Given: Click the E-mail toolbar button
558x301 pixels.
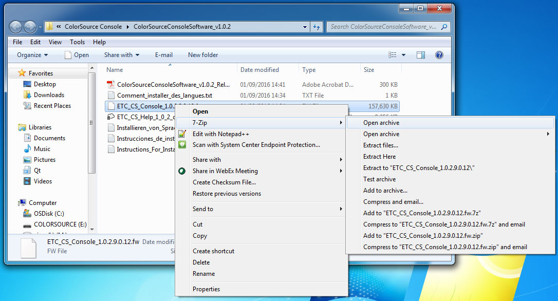Looking at the screenshot, I should click(x=164, y=55).
